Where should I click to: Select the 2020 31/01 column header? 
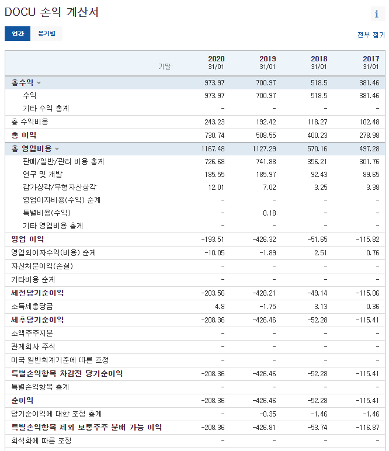coord(216,63)
